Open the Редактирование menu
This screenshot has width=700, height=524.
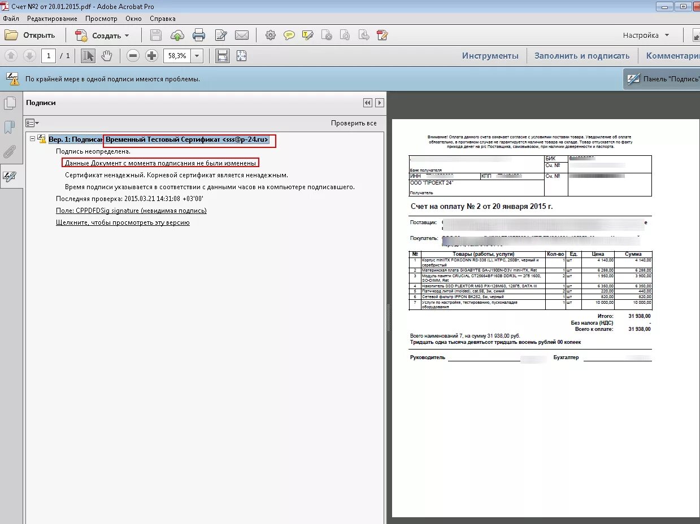click(x=52, y=18)
